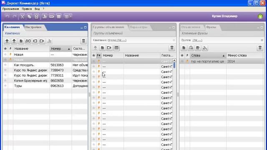Image resolution: width=267 pixels, height=150 pixels.
Task: Click the Кулик Владимир user name
Action: [224, 16]
